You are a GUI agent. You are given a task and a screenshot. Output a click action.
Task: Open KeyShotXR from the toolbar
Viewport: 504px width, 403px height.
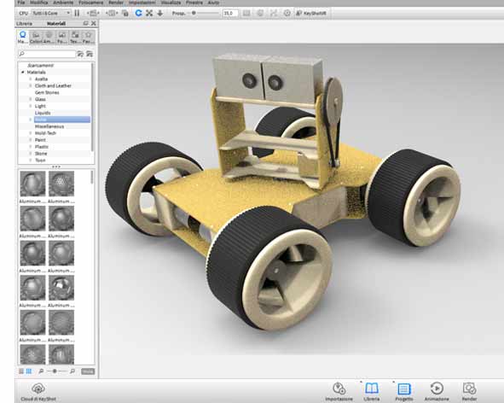pyautogui.click(x=311, y=13)
